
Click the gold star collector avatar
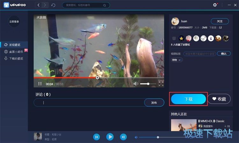(181, 38)
